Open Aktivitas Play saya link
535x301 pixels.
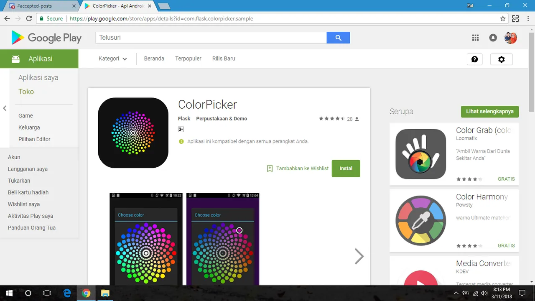tap(31, 216)
